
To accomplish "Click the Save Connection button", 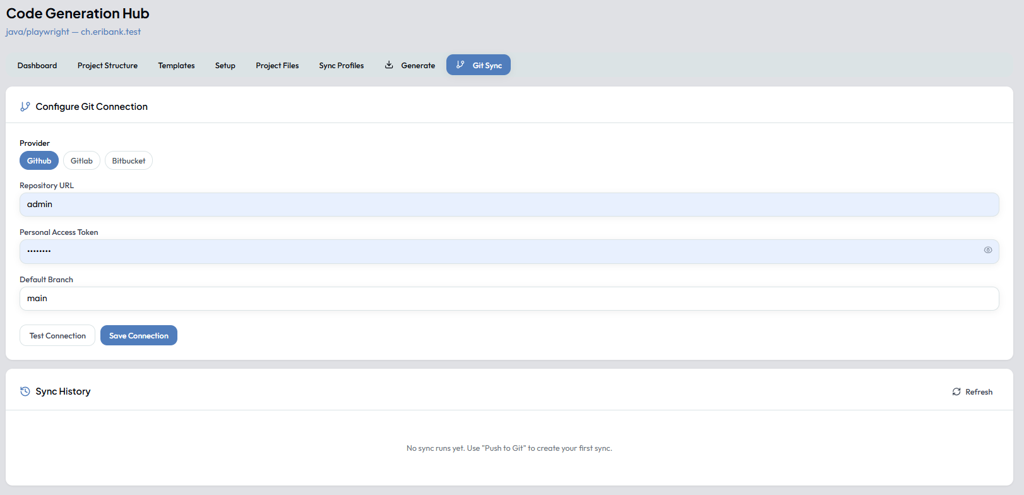I will [x=139, y=335].
